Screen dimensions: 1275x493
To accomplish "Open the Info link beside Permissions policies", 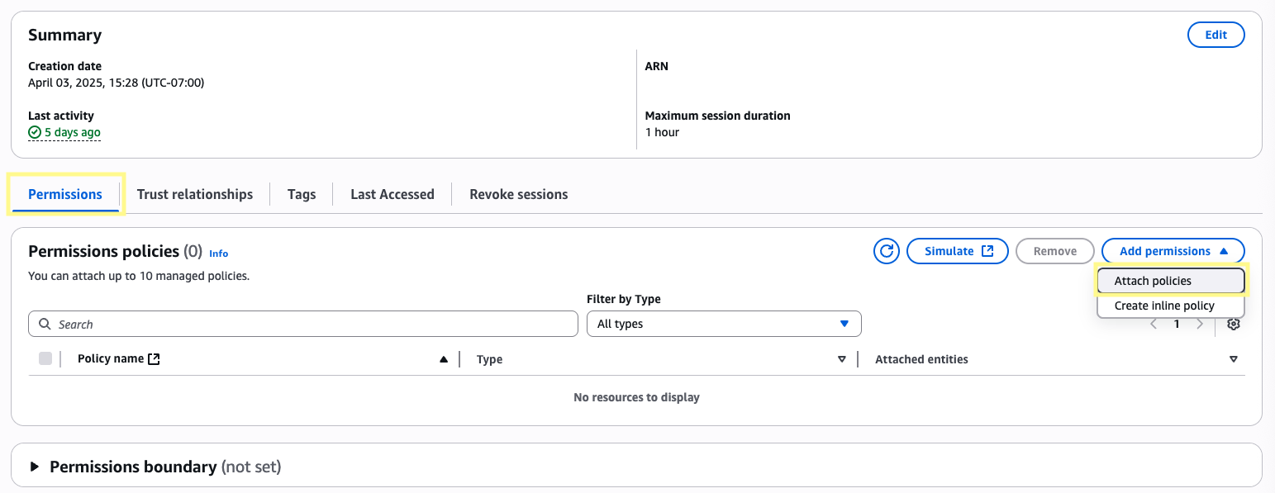I will coord(218,254).
